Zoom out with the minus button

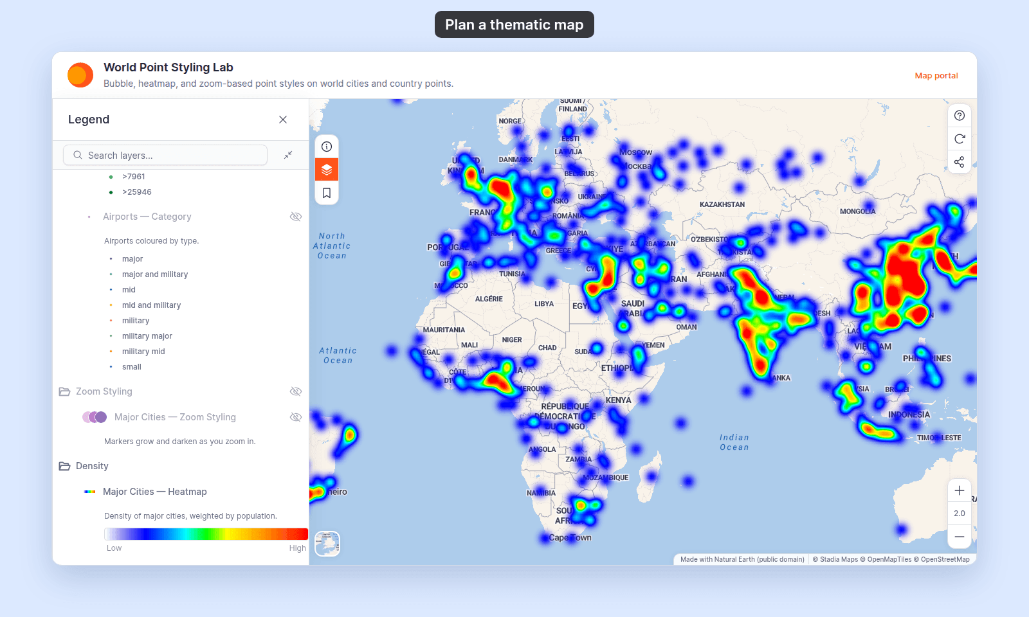960,537
